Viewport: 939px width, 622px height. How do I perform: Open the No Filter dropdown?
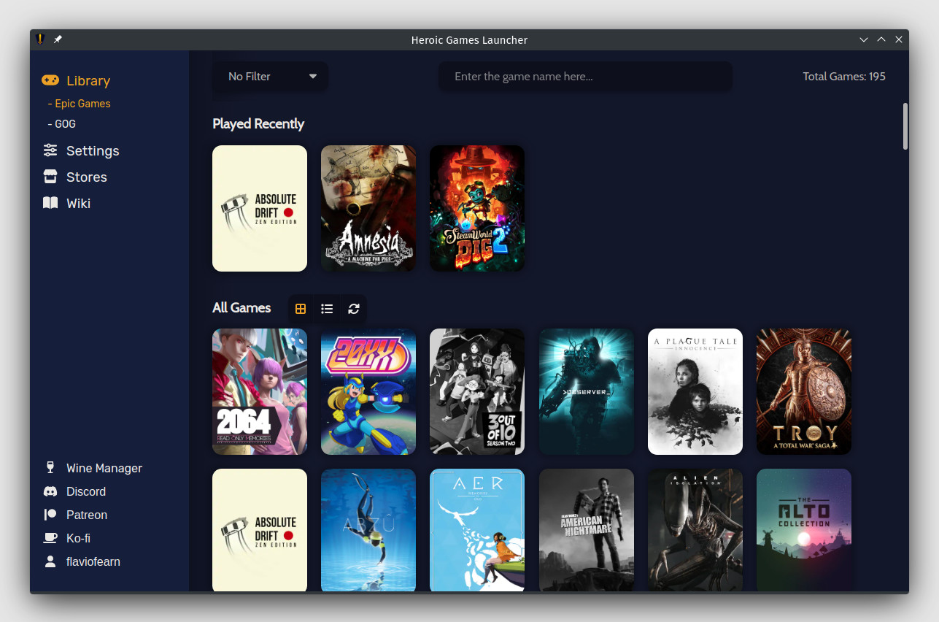pos(270,77)
